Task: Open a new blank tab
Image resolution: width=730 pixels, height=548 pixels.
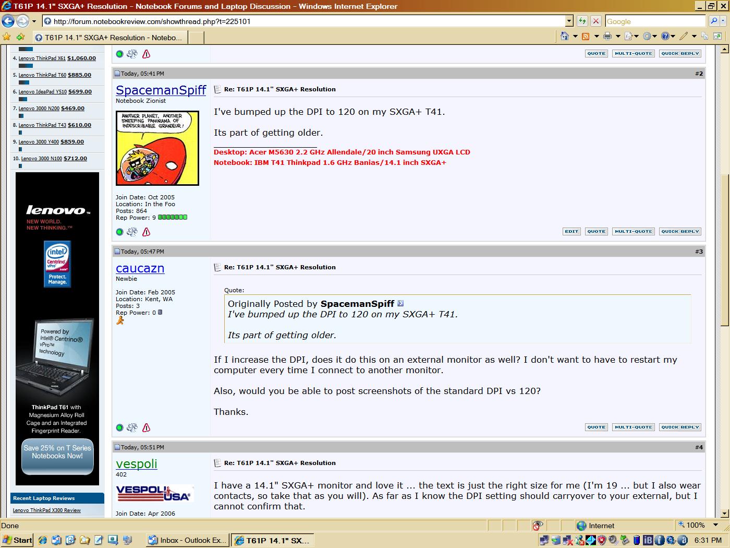Action: tap(196, 38)
